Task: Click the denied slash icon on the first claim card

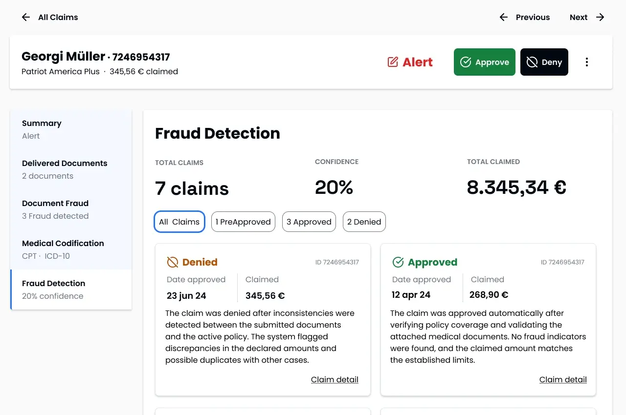Action: tap(172, 262)
